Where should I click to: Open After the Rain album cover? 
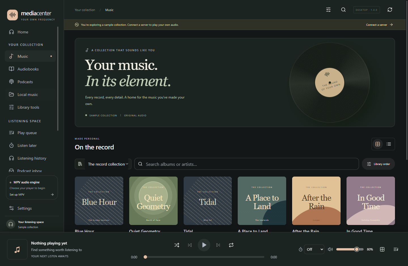[316, 201]
